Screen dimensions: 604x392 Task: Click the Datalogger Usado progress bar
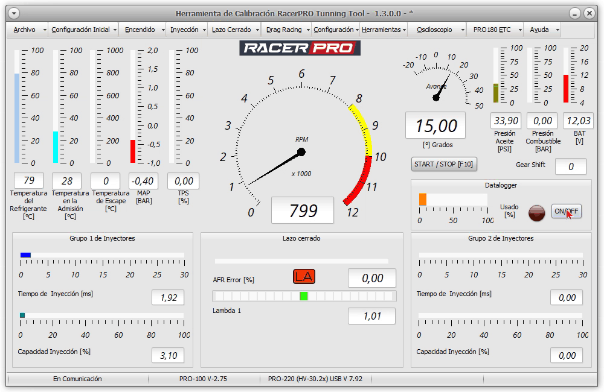[x=453, y=200]
